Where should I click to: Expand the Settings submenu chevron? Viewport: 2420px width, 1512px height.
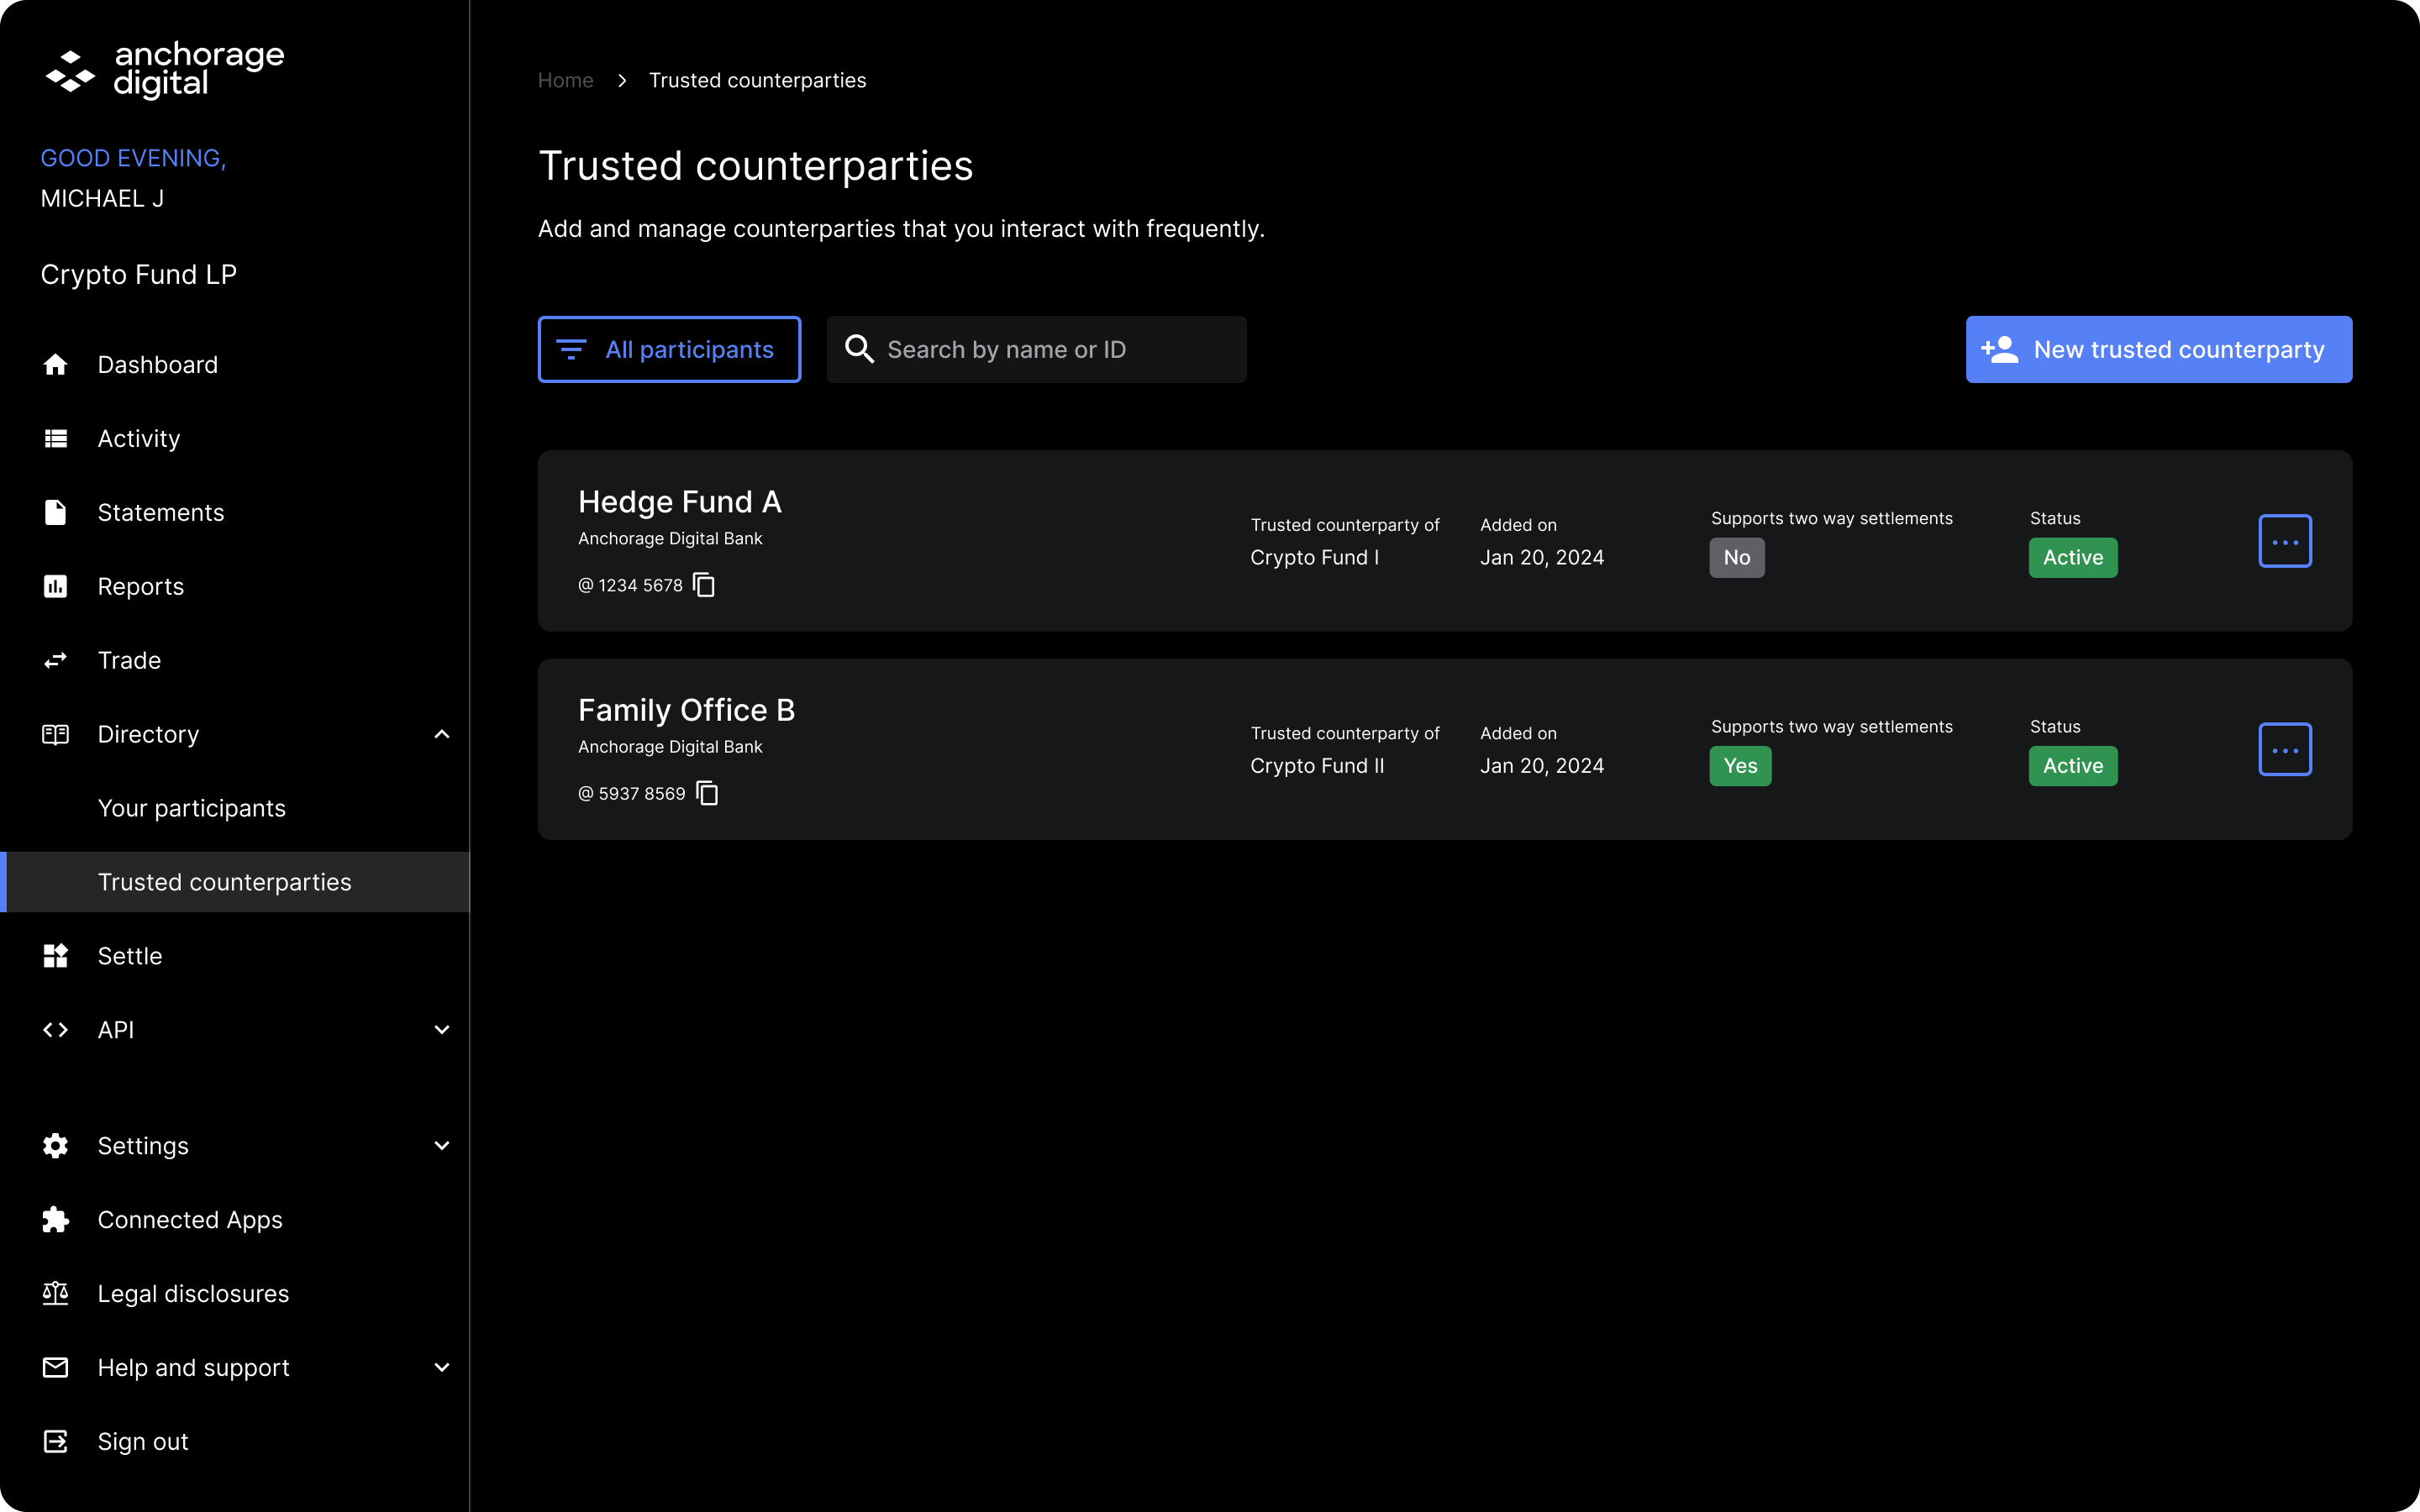[x=442, y=1146]
